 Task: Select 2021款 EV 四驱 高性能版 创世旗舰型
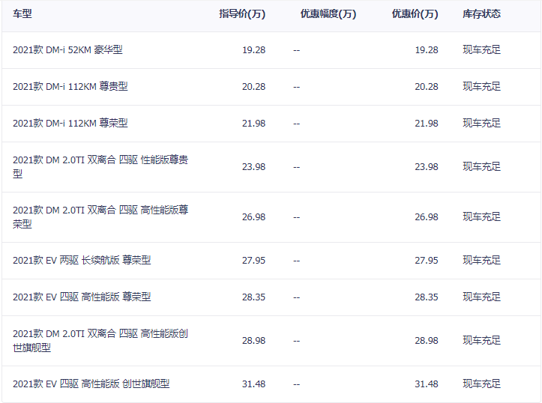(x=91, y=384)
